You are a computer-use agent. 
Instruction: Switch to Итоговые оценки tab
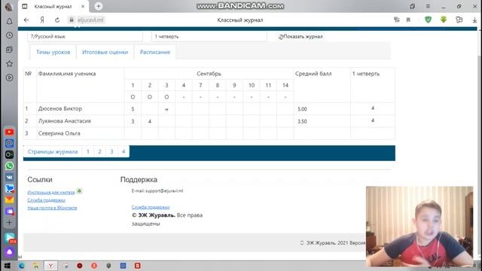pos(105,52)
